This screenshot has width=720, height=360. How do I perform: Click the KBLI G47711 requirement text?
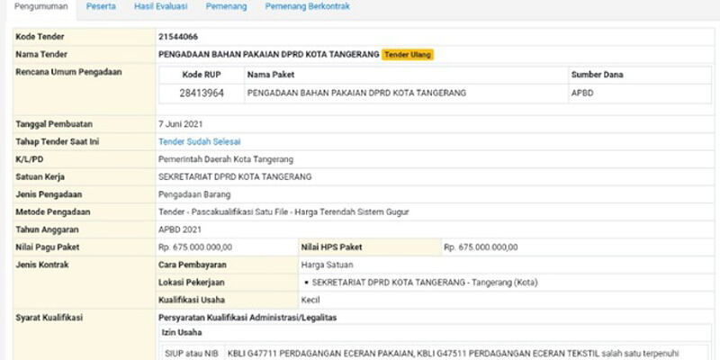point(453,354)
